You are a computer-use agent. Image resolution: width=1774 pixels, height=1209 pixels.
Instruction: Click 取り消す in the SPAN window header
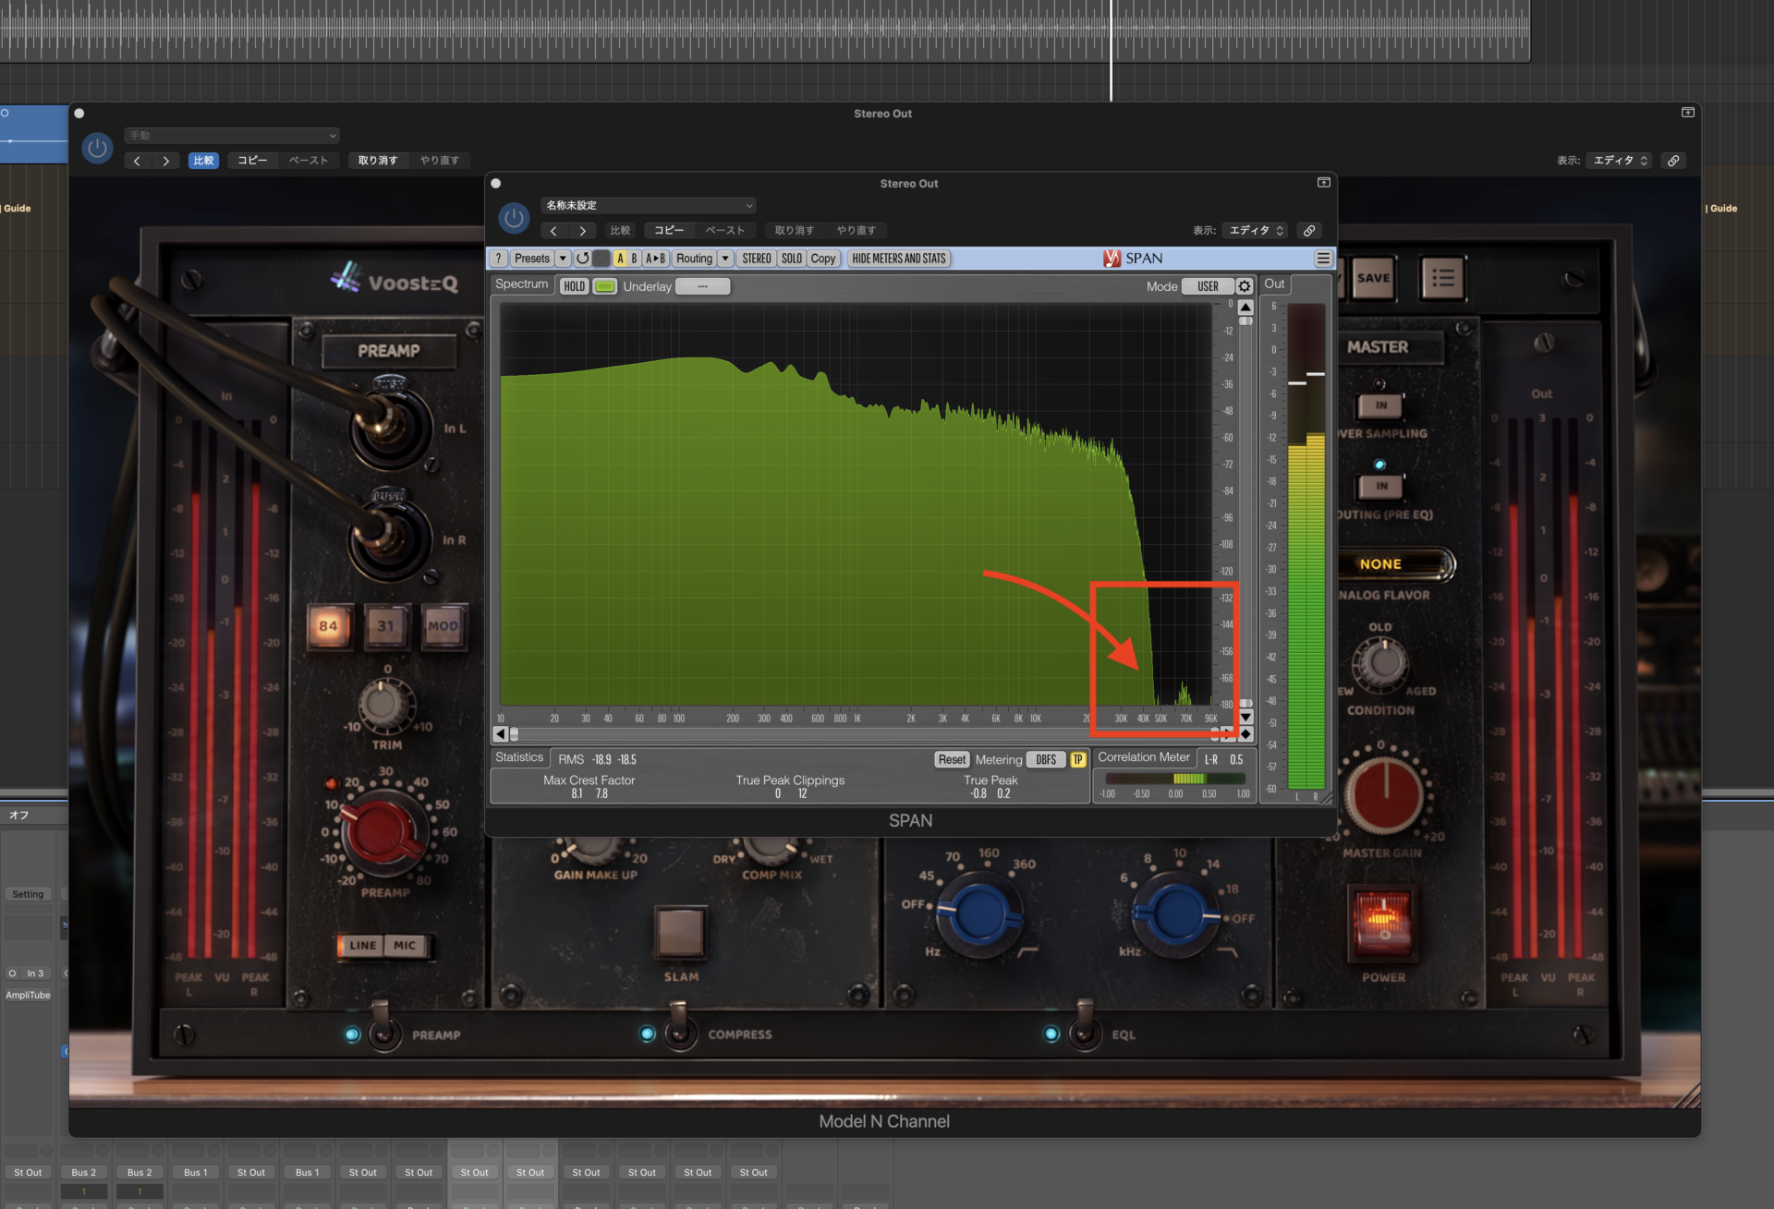[x=795, y=231]
